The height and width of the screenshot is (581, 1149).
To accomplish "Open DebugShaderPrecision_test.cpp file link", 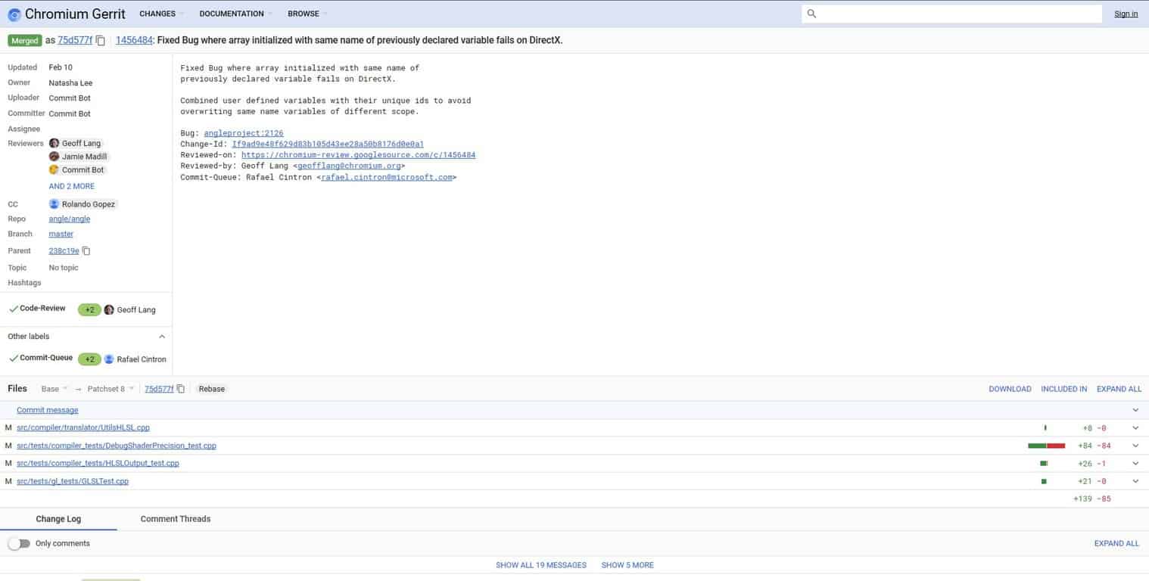I will [117, 446].
